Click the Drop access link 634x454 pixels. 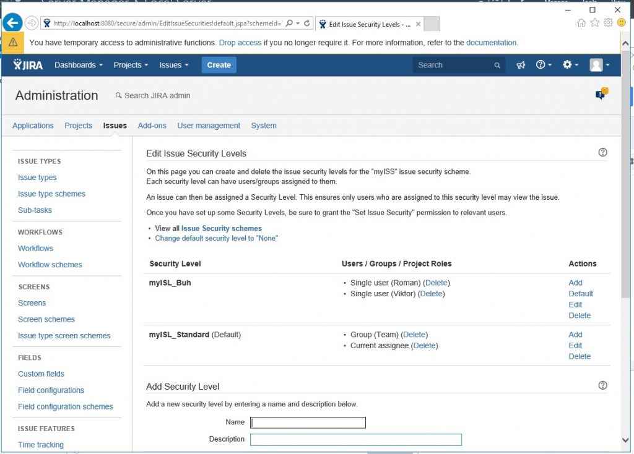tap(240, 43)
